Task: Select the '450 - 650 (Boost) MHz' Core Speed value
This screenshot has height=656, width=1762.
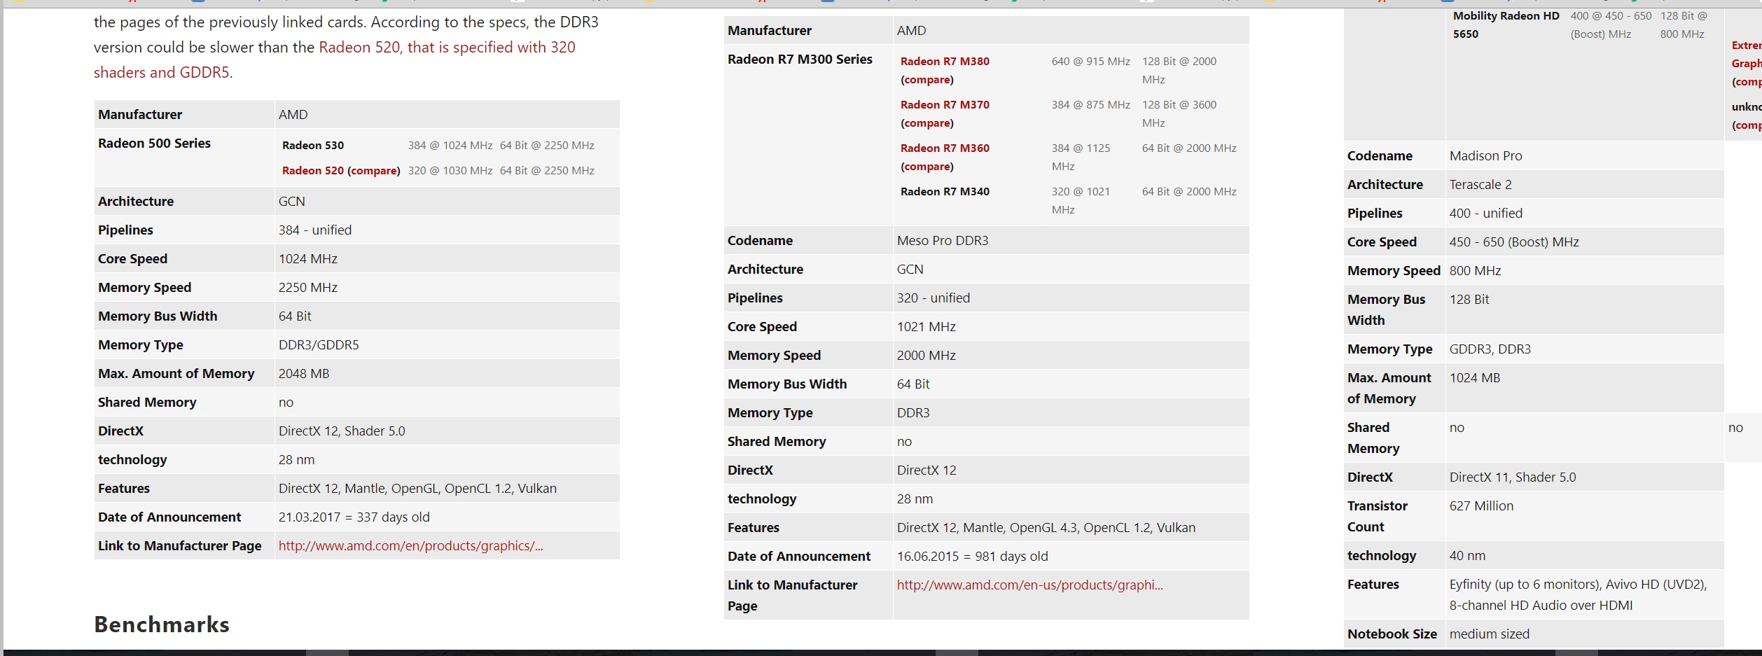Action: coord(1514,242)
